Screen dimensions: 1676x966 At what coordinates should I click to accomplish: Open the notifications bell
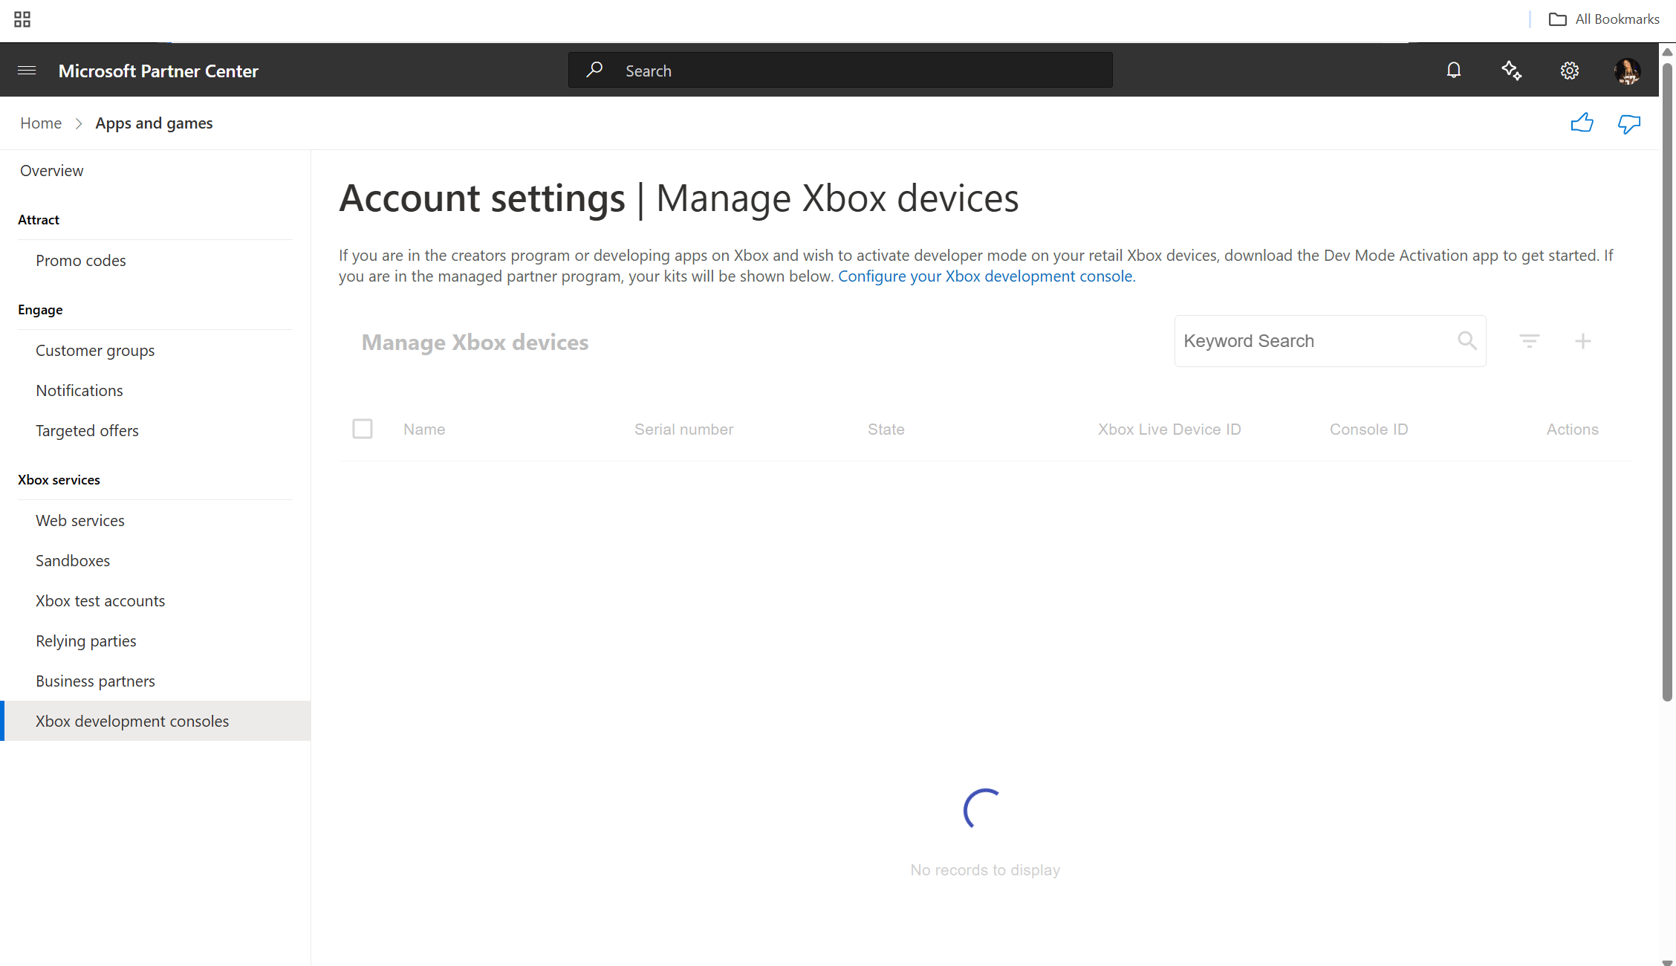click(1453, 71)
